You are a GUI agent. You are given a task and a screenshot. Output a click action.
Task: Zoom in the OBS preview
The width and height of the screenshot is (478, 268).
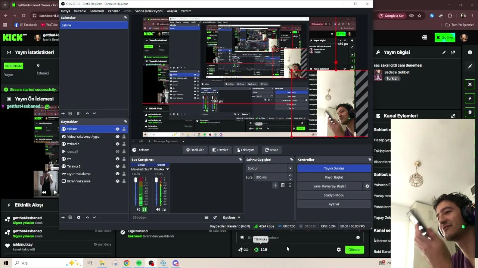(x=149, y=141)
